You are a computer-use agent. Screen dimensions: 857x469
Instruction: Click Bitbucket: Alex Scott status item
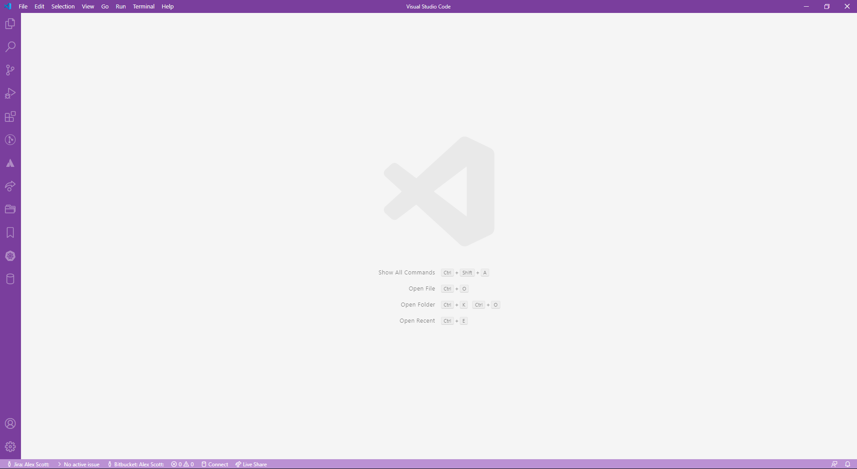pos(136,464)
